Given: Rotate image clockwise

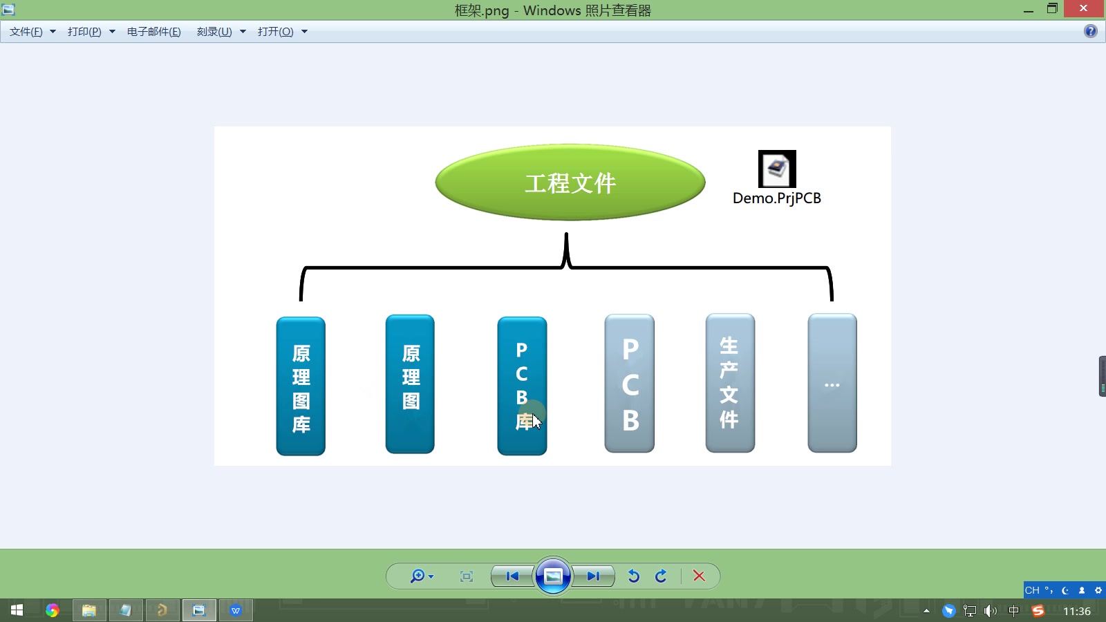Looking at the screenshot, I should [x=661, y=576].
